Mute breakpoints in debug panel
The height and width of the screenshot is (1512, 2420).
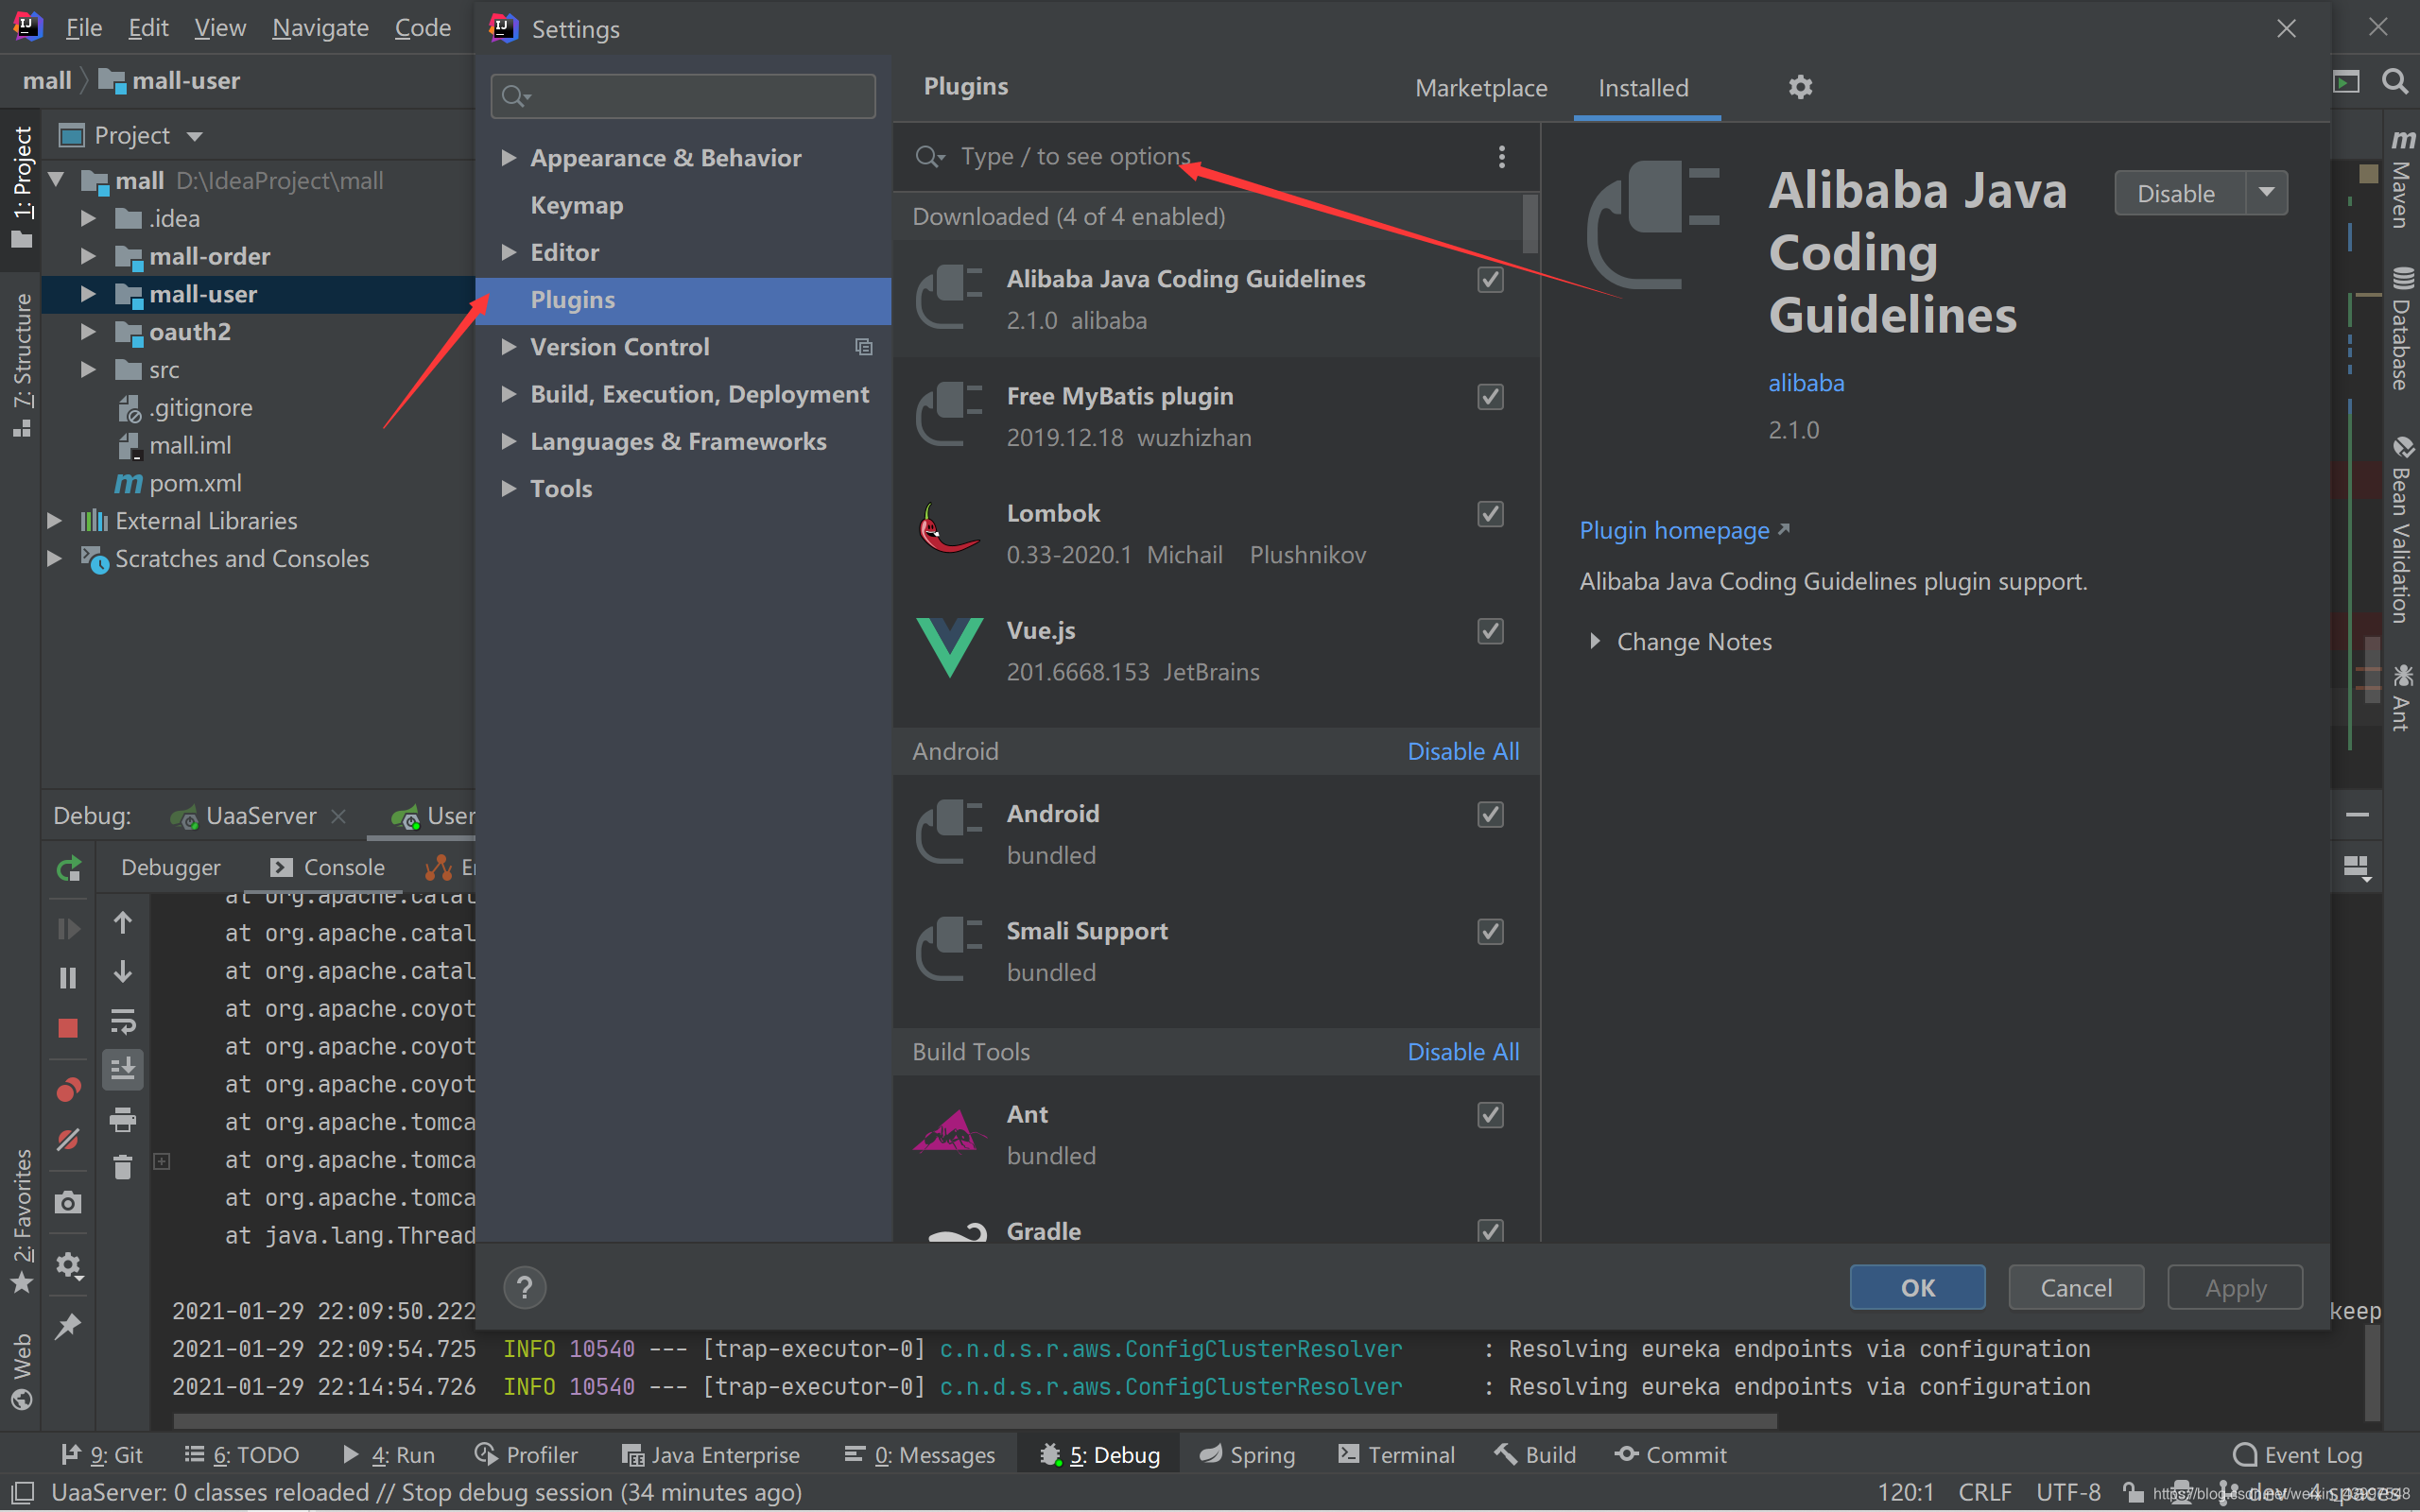[68, 1140]
